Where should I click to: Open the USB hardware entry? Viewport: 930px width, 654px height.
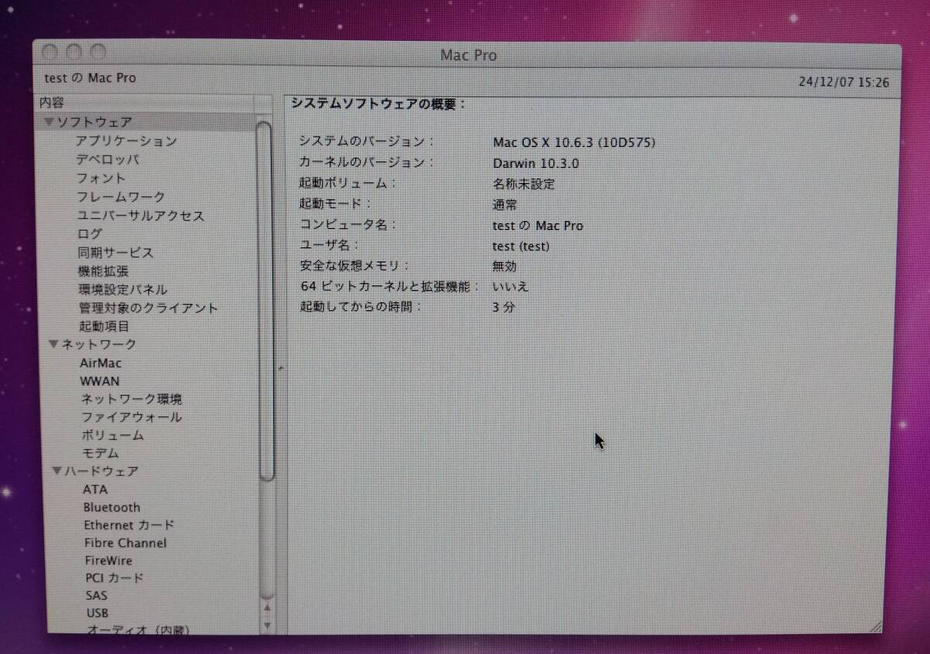coord(98,613)
